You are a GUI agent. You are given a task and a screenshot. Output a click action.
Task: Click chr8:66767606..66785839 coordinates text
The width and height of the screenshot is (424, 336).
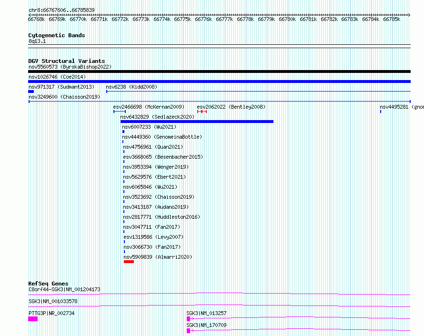click(x=61, y=10)
